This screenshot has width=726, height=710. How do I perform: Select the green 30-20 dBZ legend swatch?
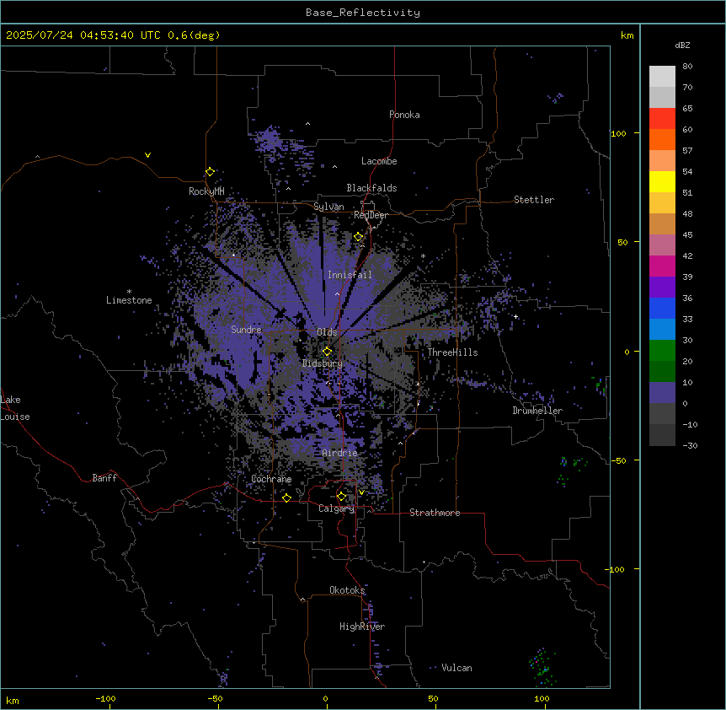click(x=662, y=351)
